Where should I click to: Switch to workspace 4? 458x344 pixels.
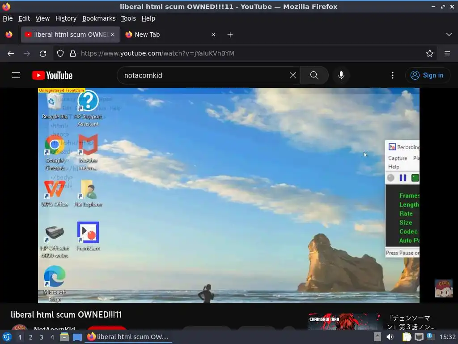coord(52,337)
